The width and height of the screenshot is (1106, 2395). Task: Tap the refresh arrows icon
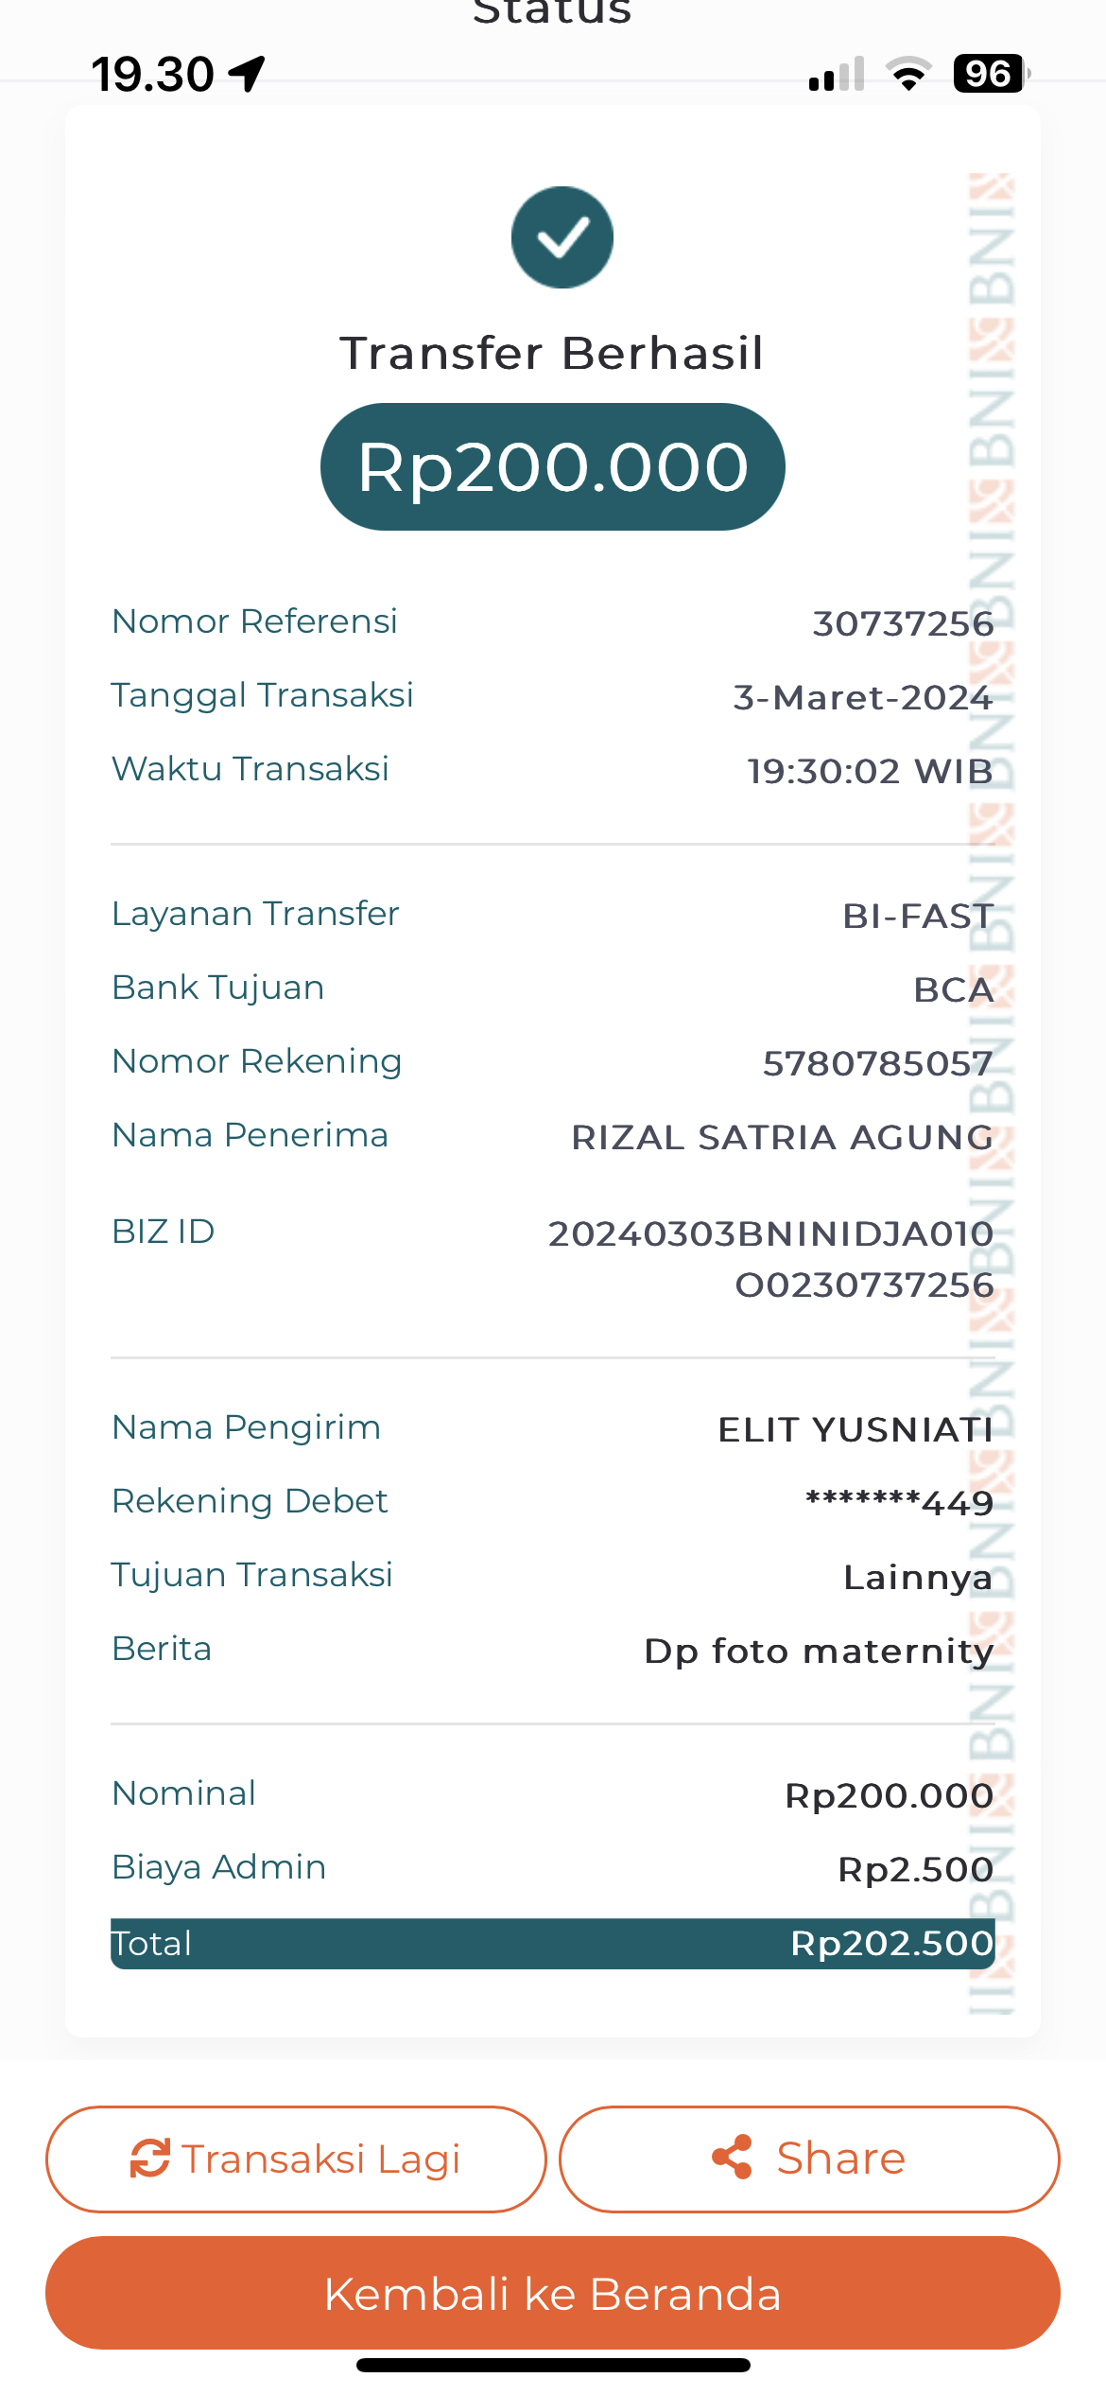click(150, 2158)
